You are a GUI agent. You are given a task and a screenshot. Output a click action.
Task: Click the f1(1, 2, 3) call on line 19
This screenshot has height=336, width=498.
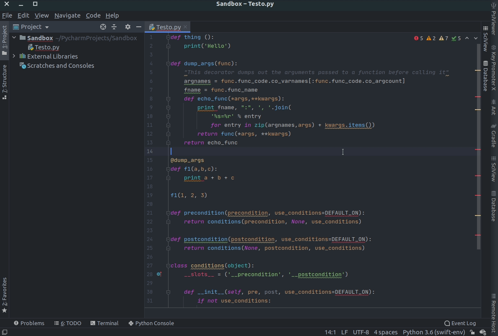(x=189, y=195)
